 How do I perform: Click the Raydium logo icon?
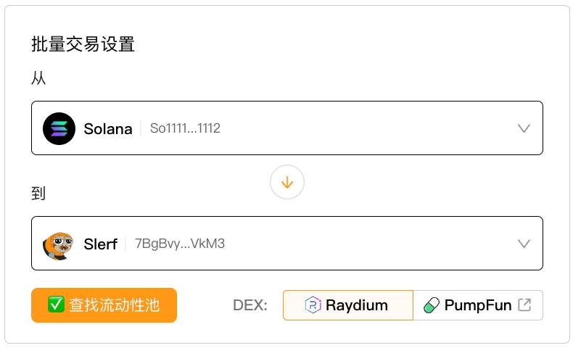313,305
